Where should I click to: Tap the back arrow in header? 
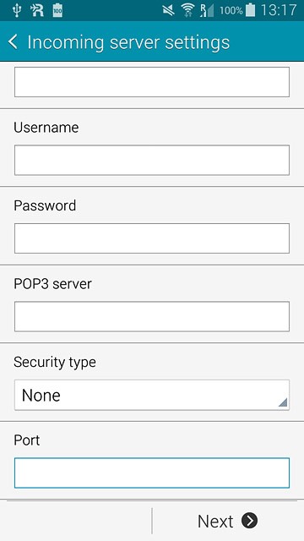[13, 42]
